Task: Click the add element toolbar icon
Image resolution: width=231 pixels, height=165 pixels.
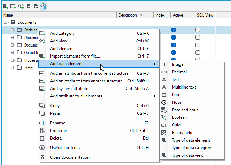Action: click(x=6, y=6)
